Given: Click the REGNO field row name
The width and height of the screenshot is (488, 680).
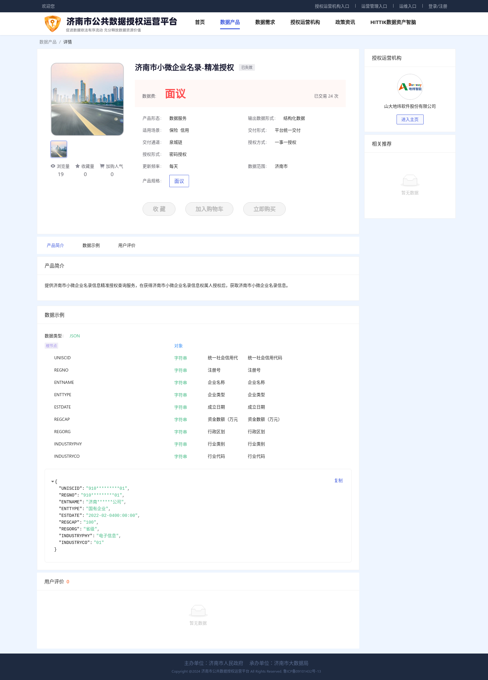Looking at the screenshot, I should [x=61, y=370].
